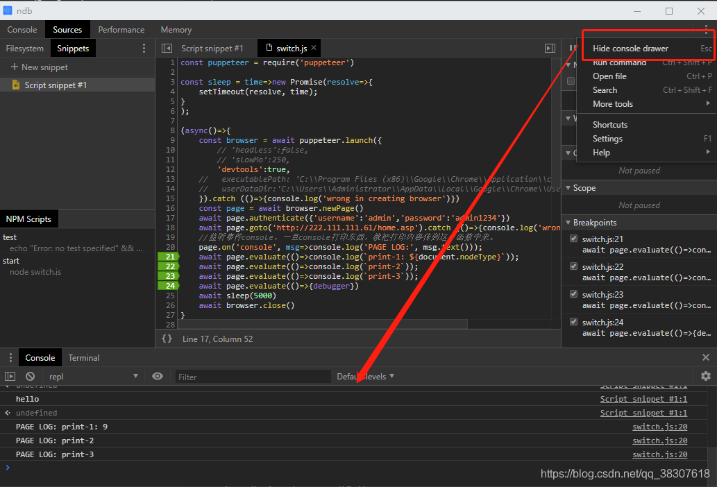Open the Terminal drawer tab
The image size is (717, 487).
point(84,358)
